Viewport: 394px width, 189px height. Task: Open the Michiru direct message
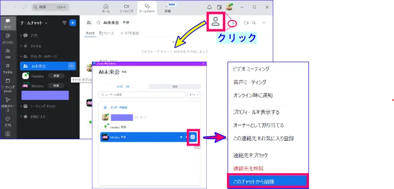click(43, 86)
